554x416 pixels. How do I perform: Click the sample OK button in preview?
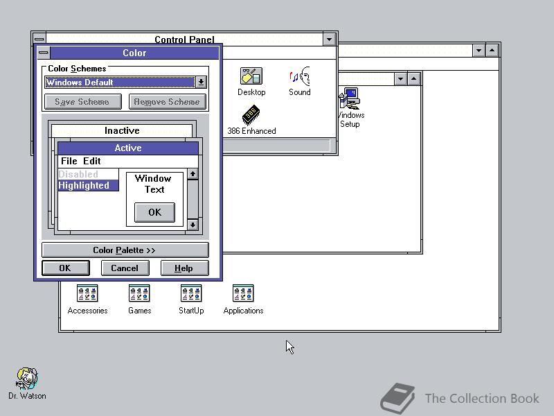pos(154,212)
